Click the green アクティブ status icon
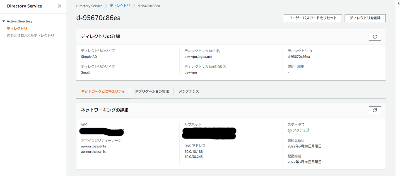 click(x=290, y=131)
